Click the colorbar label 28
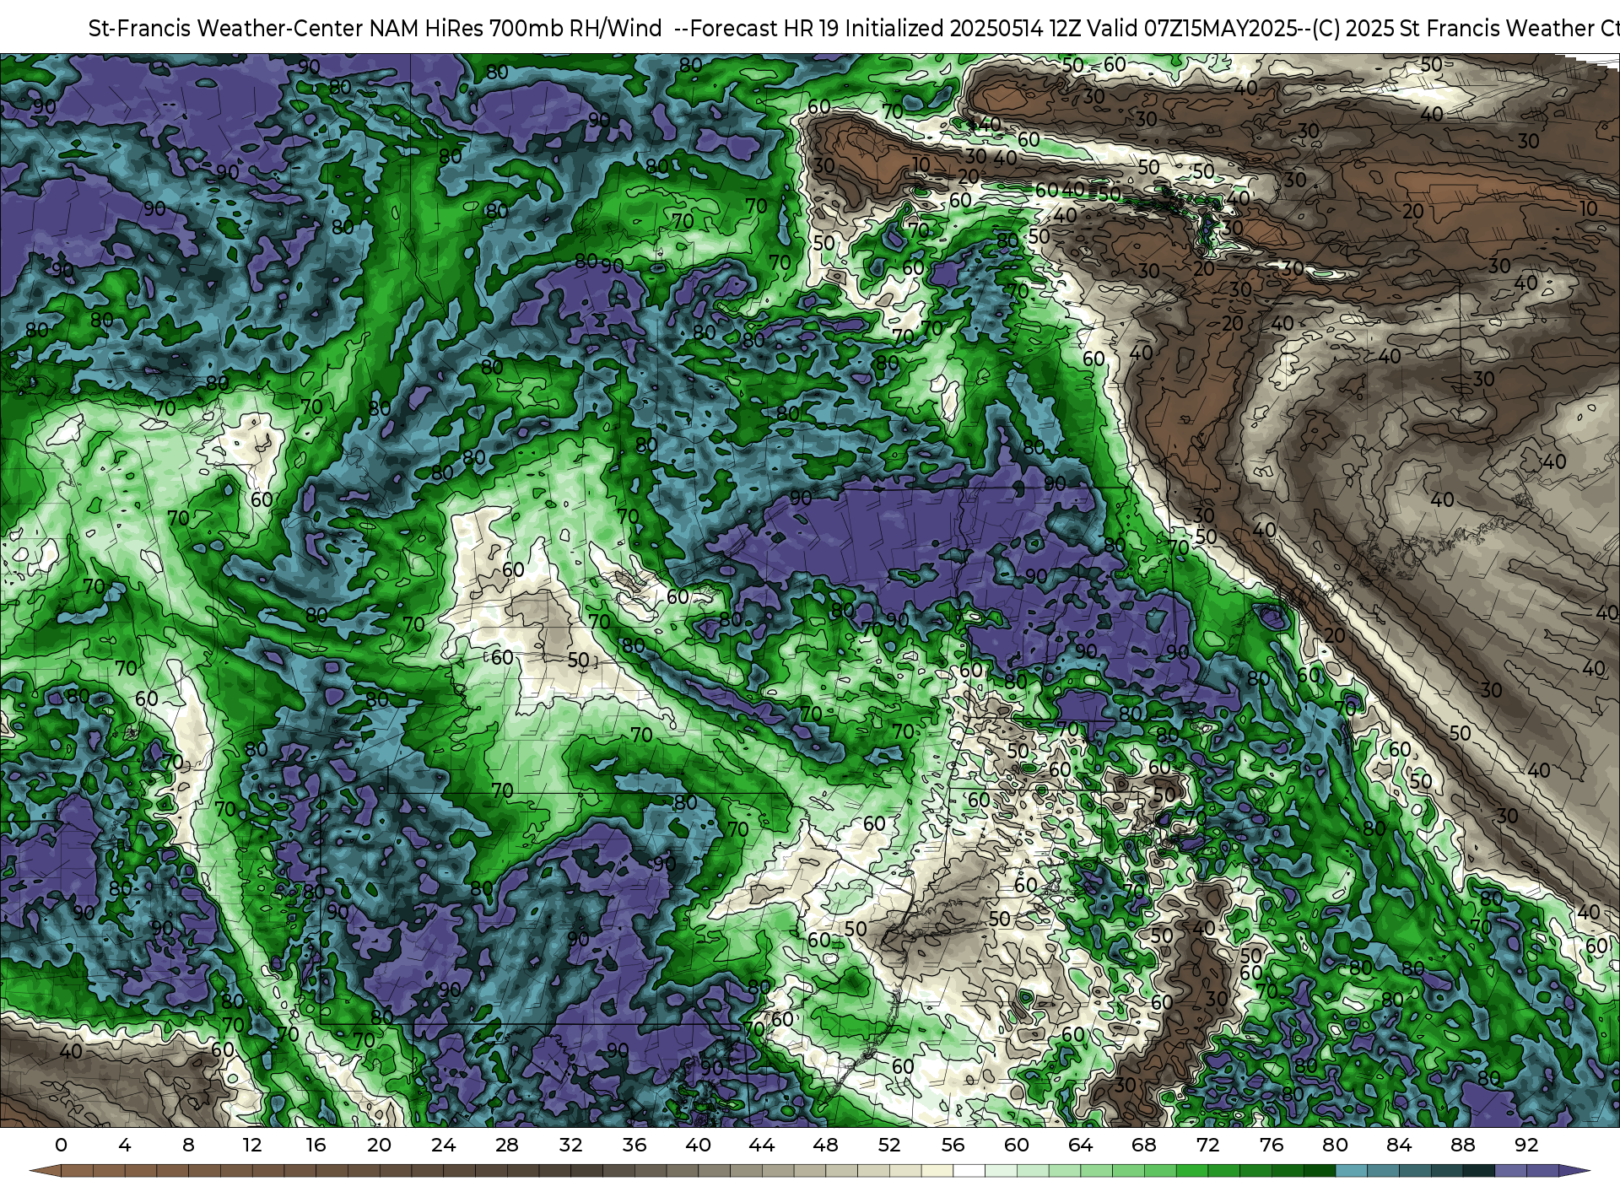 pos(507,1145)
